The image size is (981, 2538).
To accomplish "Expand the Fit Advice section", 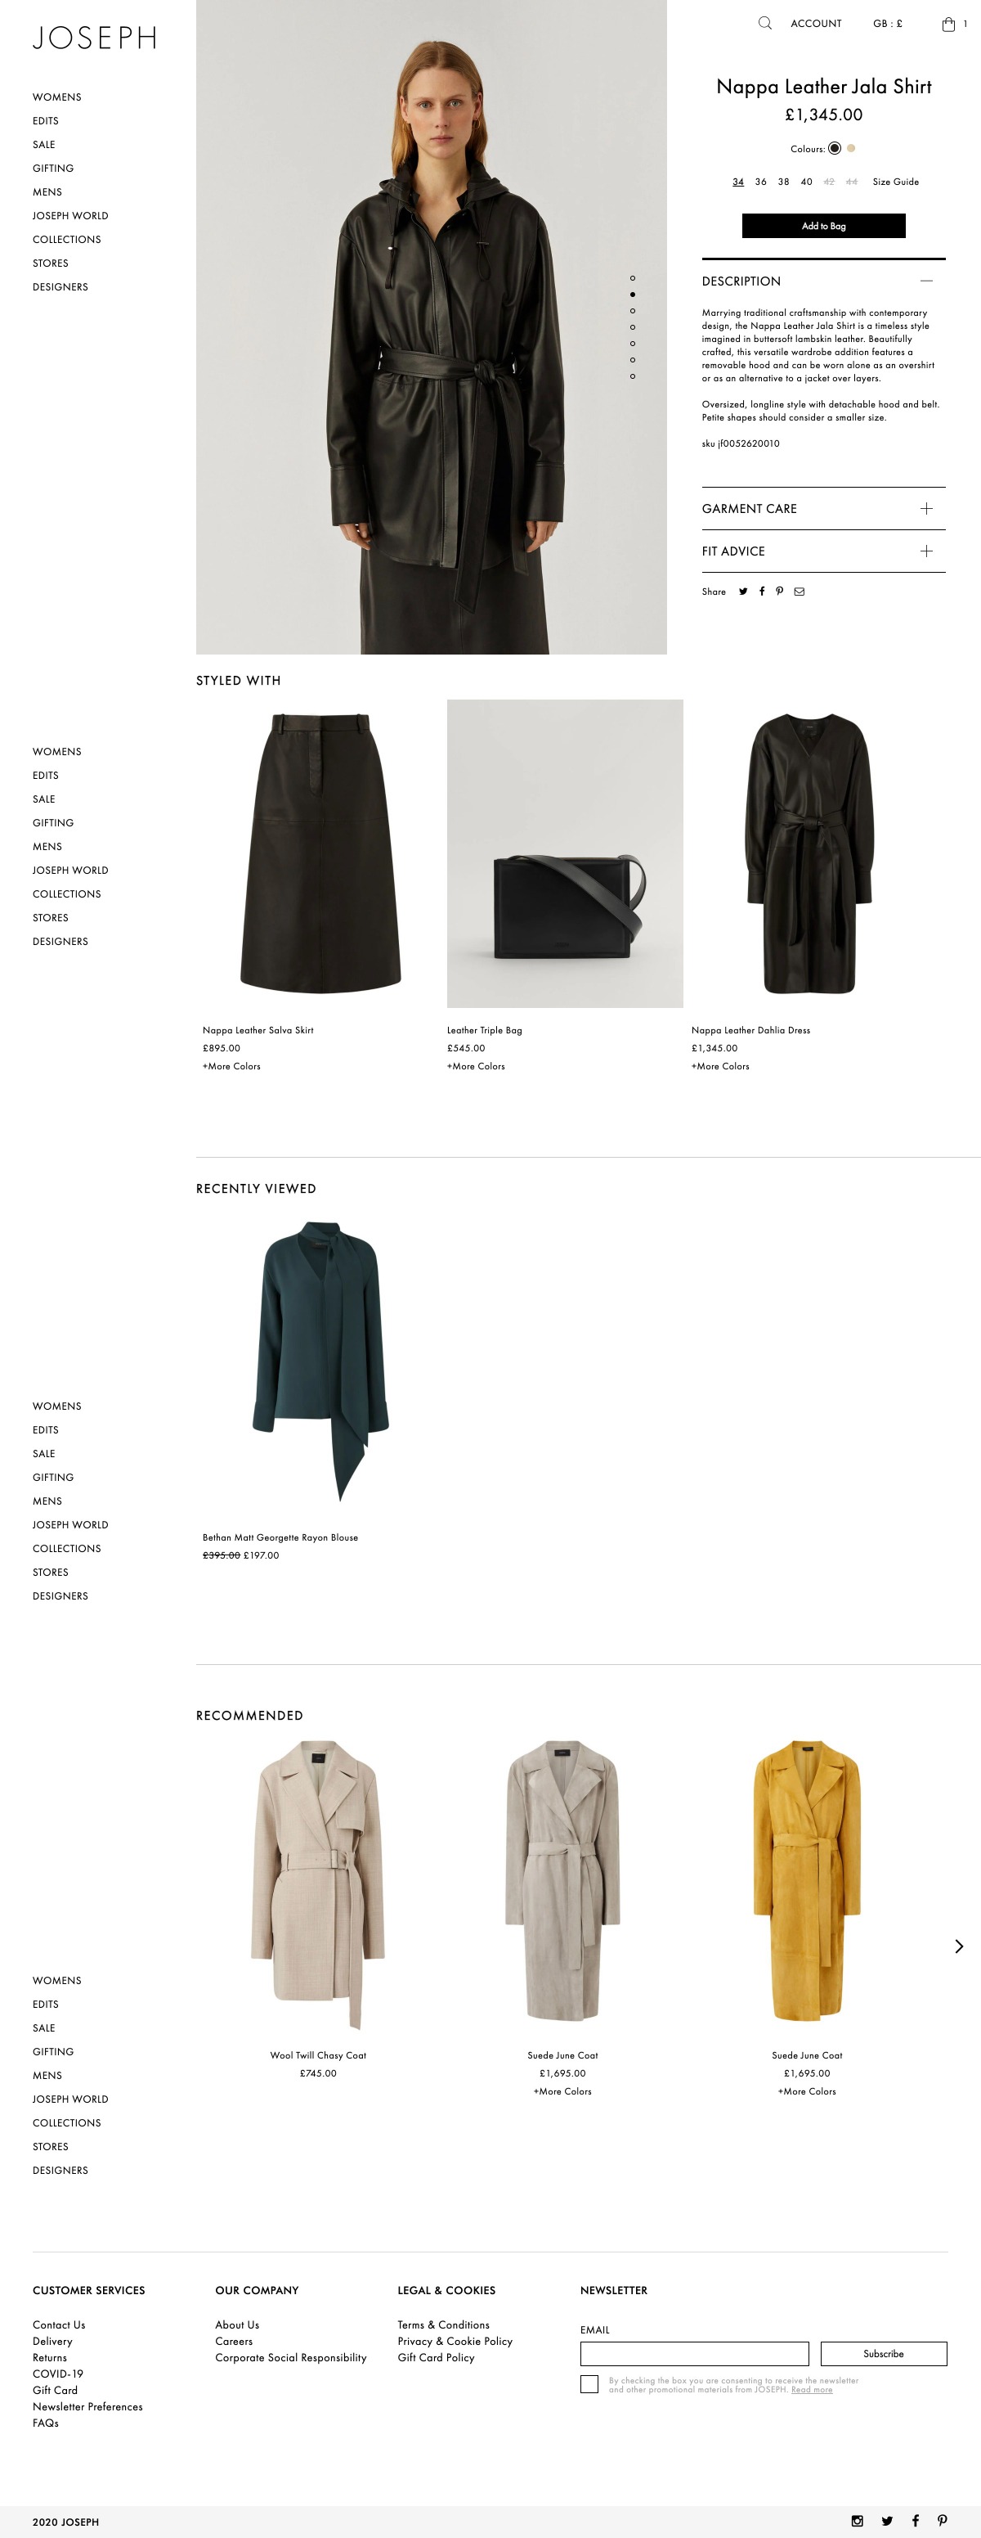I will 823,551.
